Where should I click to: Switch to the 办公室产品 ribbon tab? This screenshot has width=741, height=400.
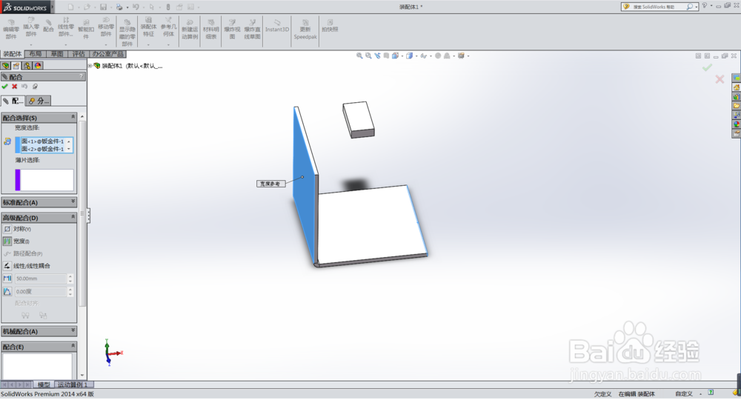(107, 54)
